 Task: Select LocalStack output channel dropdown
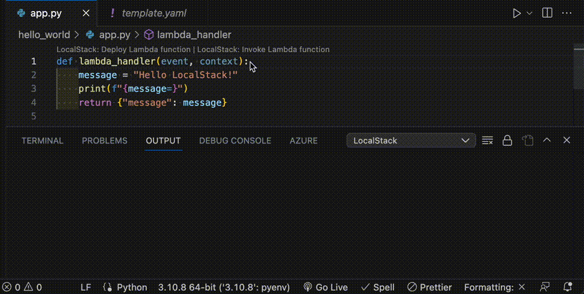click(x=411, y=140)
